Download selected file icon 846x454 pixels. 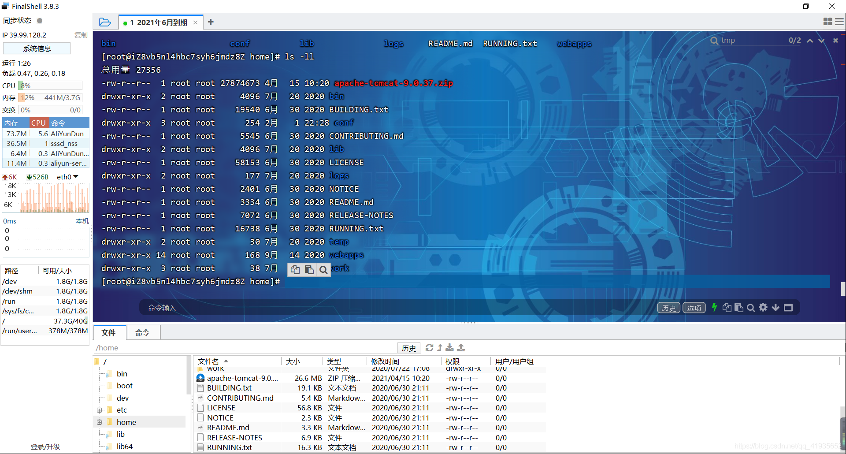449,348
